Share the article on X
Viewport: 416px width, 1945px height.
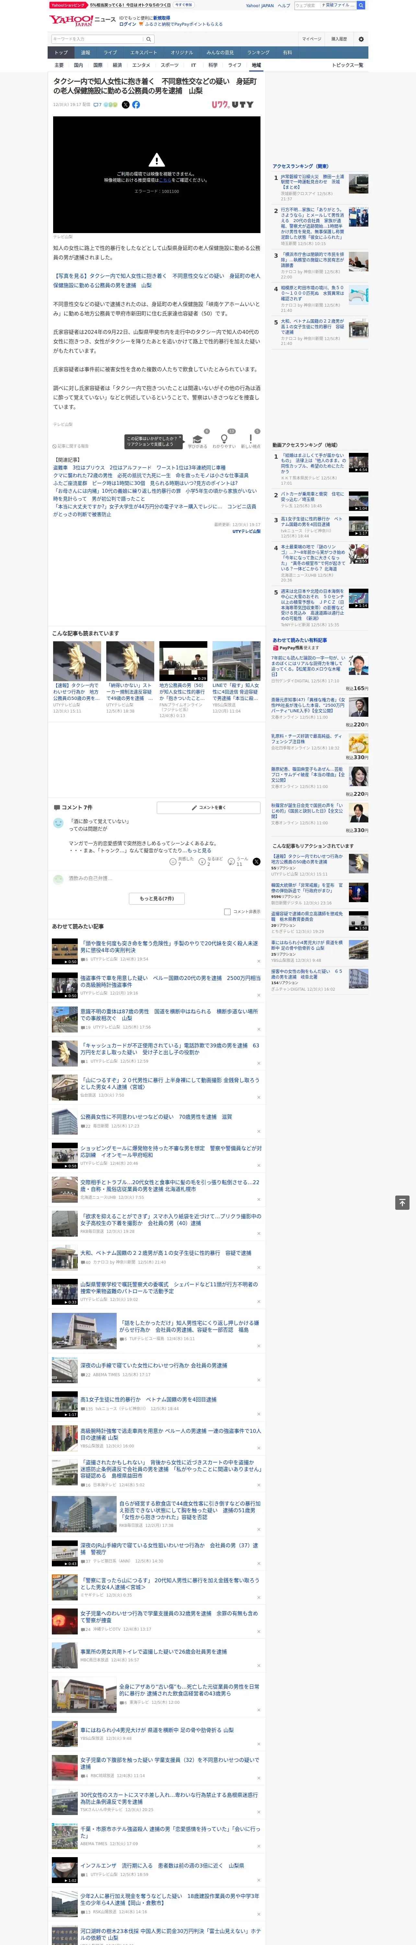click(x=125, y=105)
